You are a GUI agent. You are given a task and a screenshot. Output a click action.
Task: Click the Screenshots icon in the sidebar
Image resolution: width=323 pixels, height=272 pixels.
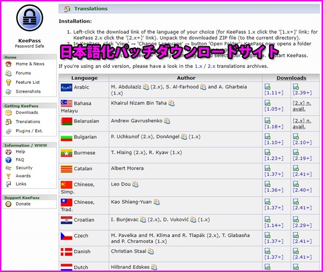click(x=9, y=91)
